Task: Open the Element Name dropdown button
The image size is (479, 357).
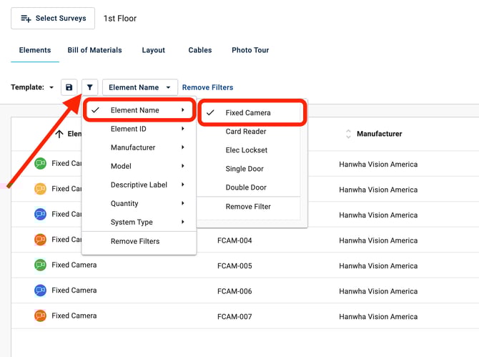Action: (139, 87)
